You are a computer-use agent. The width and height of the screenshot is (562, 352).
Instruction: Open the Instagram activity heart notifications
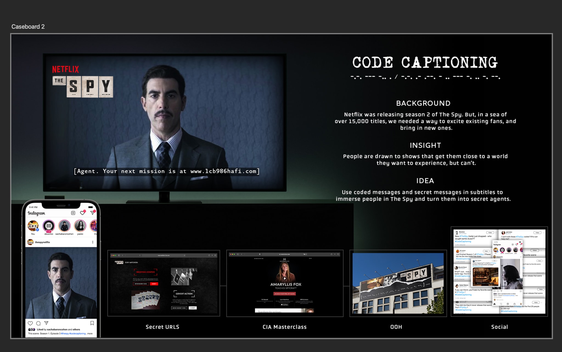(x=82, y=213)
